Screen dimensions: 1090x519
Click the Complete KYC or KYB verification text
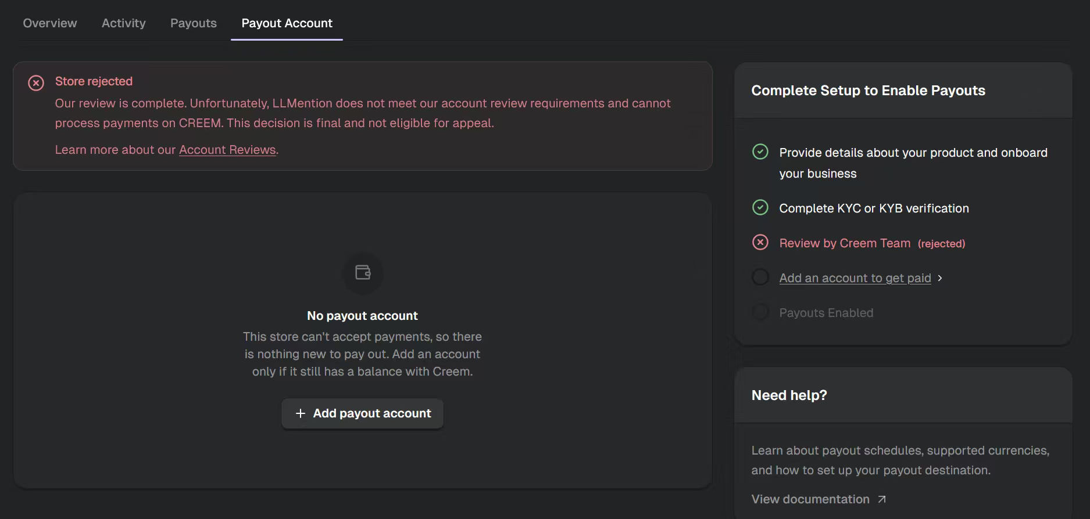coord(874,208)
